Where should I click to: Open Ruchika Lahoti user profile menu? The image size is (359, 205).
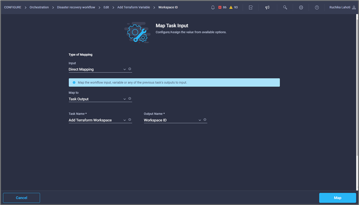click(342, 7)
